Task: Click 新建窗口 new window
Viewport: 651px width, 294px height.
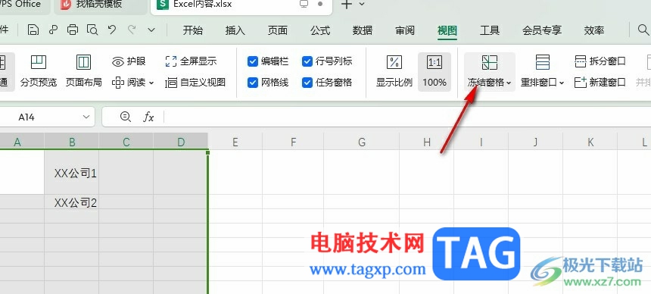Action: point(600,83)
